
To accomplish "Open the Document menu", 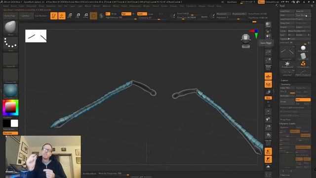I will tap(32, 6).
